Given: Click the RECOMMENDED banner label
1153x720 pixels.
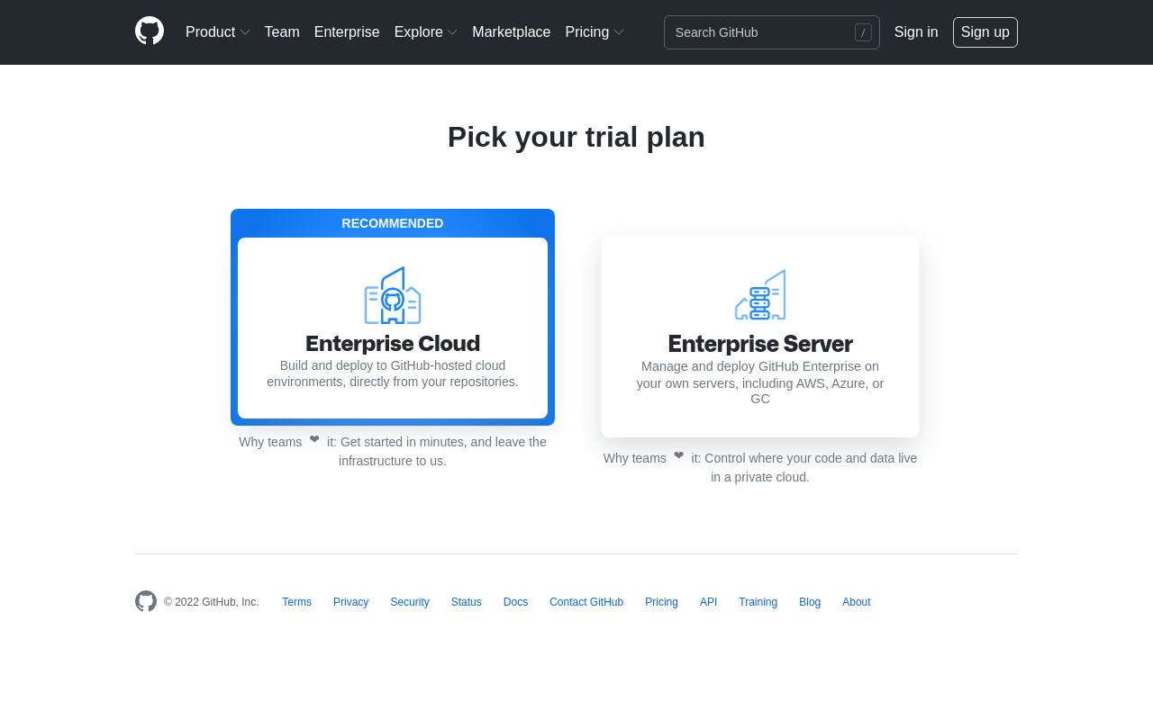Looking at the screenshot, I should tap(393, 223).
